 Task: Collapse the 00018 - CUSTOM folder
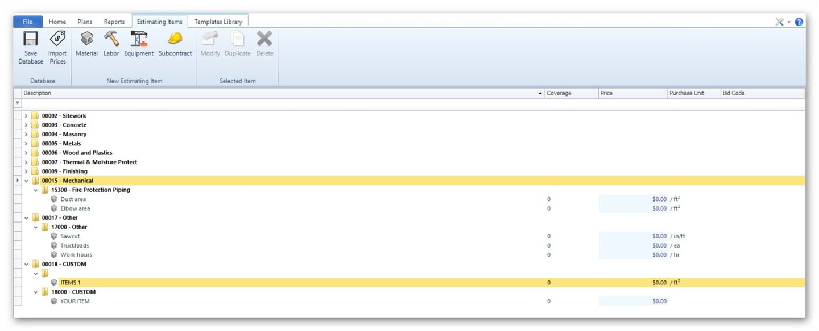coord(26,264)
